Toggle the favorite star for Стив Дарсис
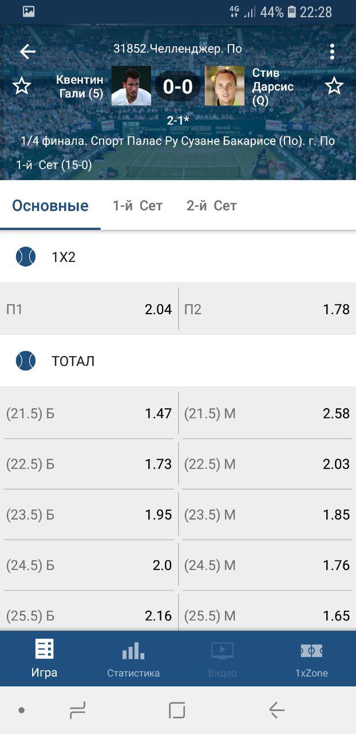 (x=334, y=86)
